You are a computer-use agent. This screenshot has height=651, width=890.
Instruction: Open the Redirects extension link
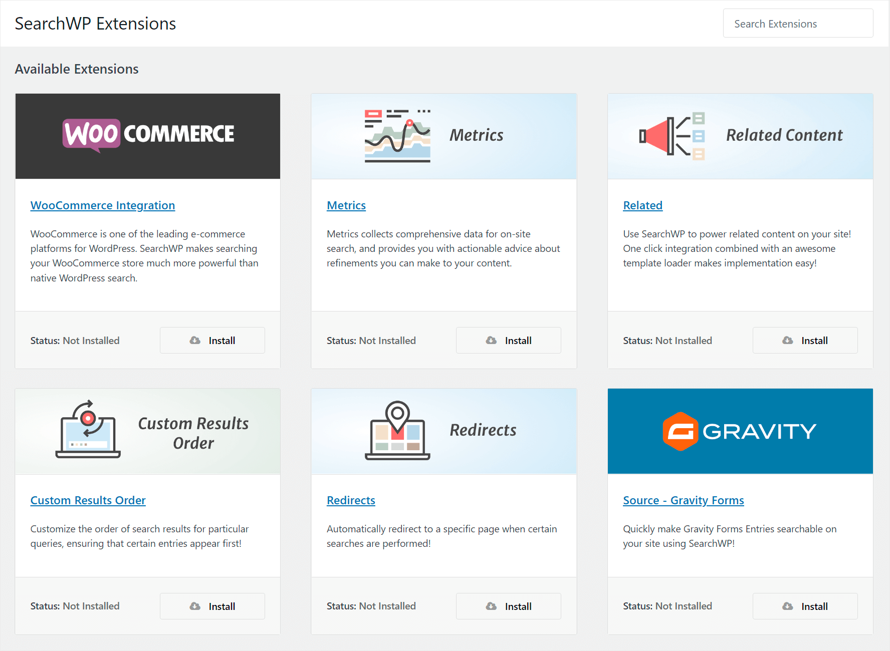click(x=351, y=500)
